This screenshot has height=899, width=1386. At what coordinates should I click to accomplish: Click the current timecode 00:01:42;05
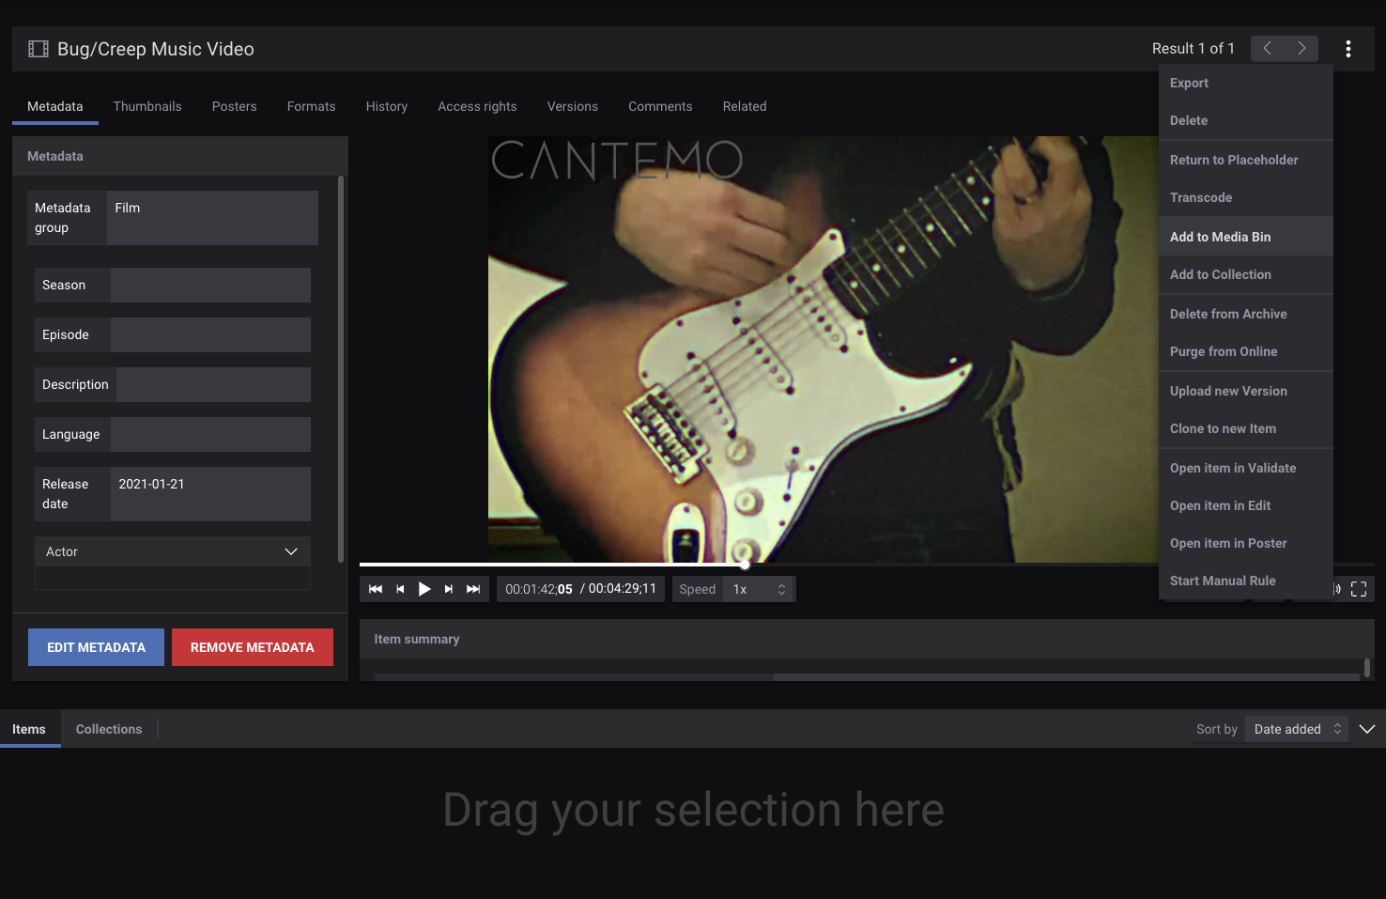539,589
